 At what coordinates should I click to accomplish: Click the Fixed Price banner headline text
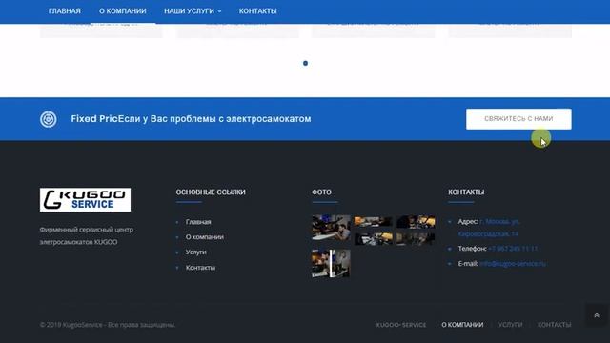click(x=191, y=119)
